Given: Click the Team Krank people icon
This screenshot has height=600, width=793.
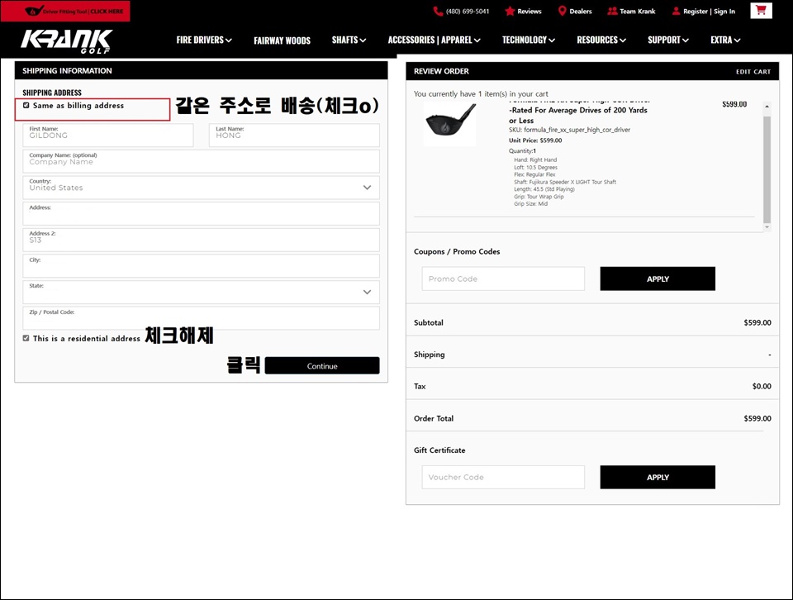Looking at the screenshot, I should (612, 11).
